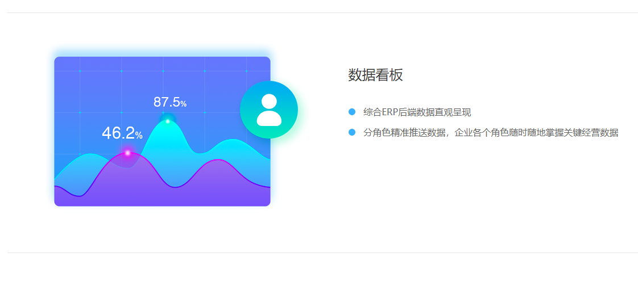The height and width of the screenshot is (282, 638).
Task: Click the purple fill along chart bottom
Action: pos(163,198)
